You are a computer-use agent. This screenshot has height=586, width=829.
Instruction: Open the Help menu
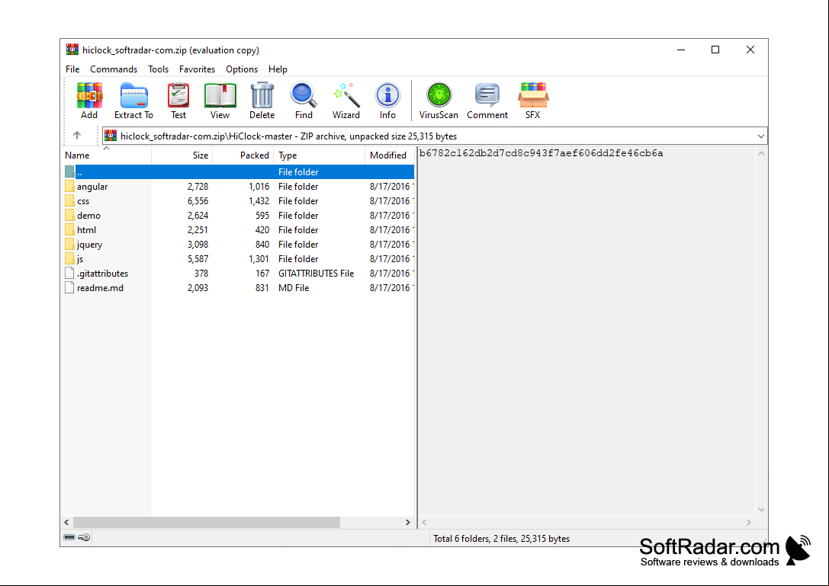[278, 69]
